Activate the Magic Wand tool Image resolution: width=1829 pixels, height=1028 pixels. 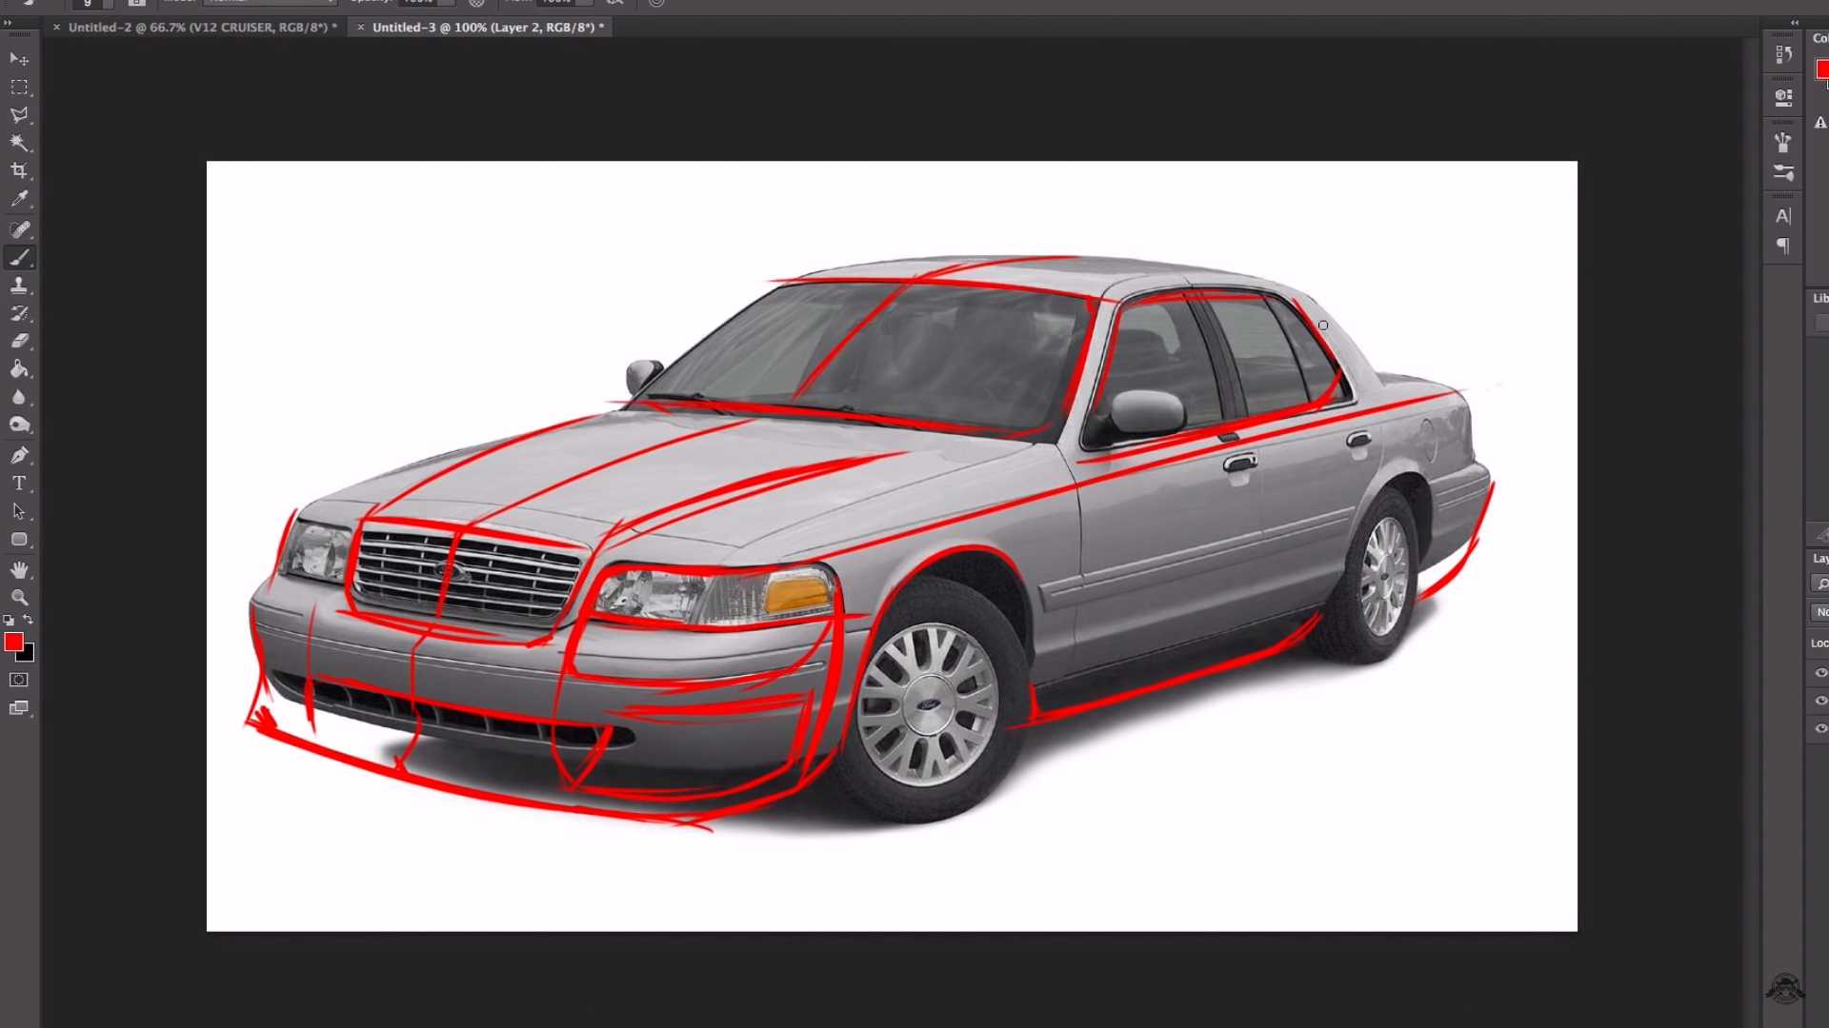click(19, 143)
